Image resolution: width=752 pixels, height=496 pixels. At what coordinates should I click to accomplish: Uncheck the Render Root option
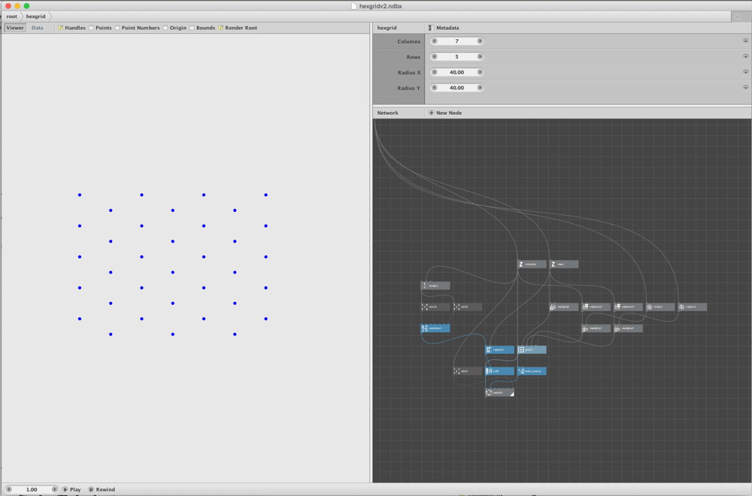click(x=220, y=28)
